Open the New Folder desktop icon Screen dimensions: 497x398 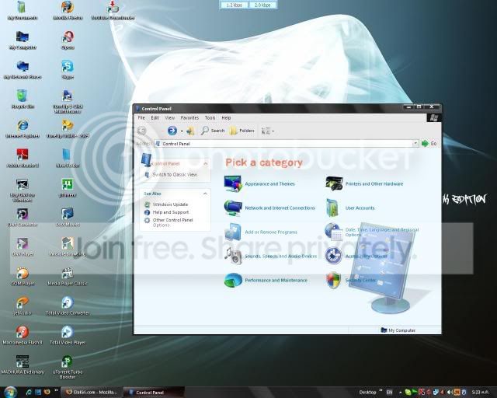click(x=68, y=158)
